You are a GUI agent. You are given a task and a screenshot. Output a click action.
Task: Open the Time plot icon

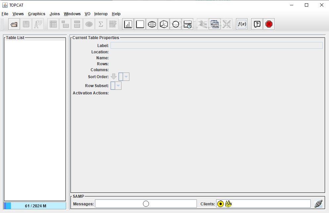tap(188, 24)
